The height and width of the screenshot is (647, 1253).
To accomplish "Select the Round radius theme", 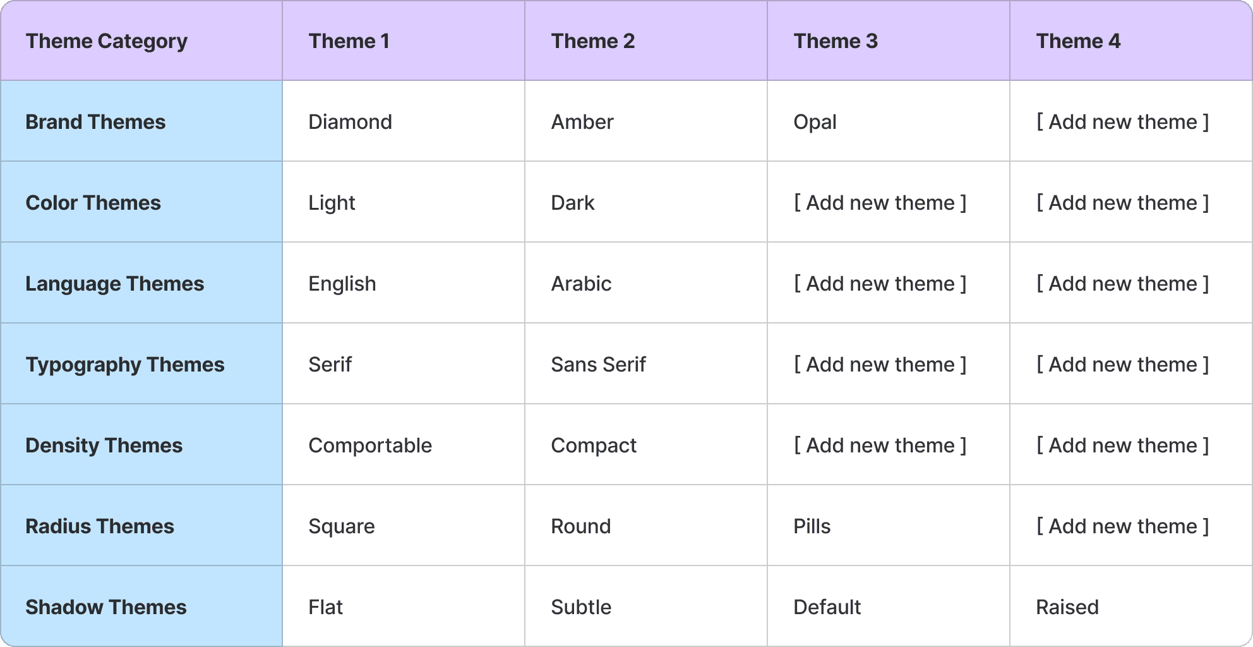I will coord(581,526).
